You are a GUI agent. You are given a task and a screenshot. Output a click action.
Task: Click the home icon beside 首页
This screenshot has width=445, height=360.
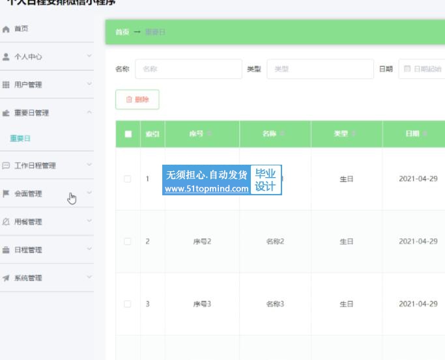coord(7,29)
